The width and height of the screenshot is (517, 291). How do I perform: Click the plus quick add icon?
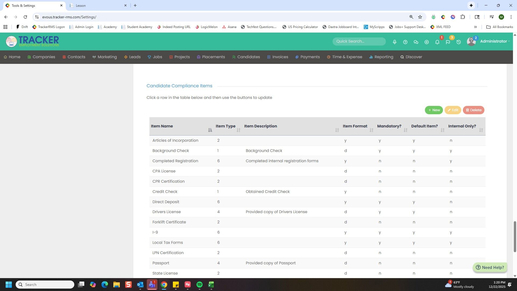[427, 42]
